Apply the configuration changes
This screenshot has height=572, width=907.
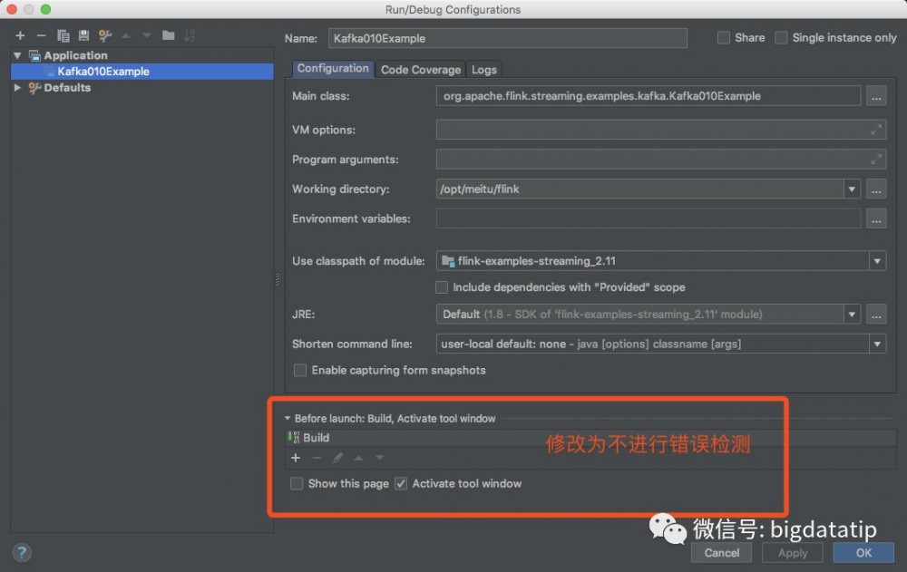792,552
